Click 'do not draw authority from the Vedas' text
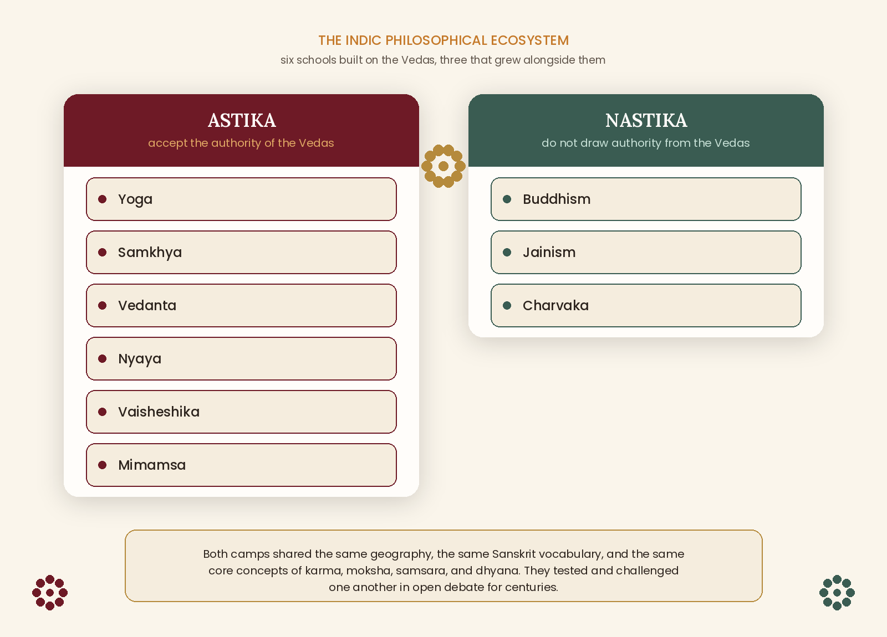 click(x=646, y=143)
